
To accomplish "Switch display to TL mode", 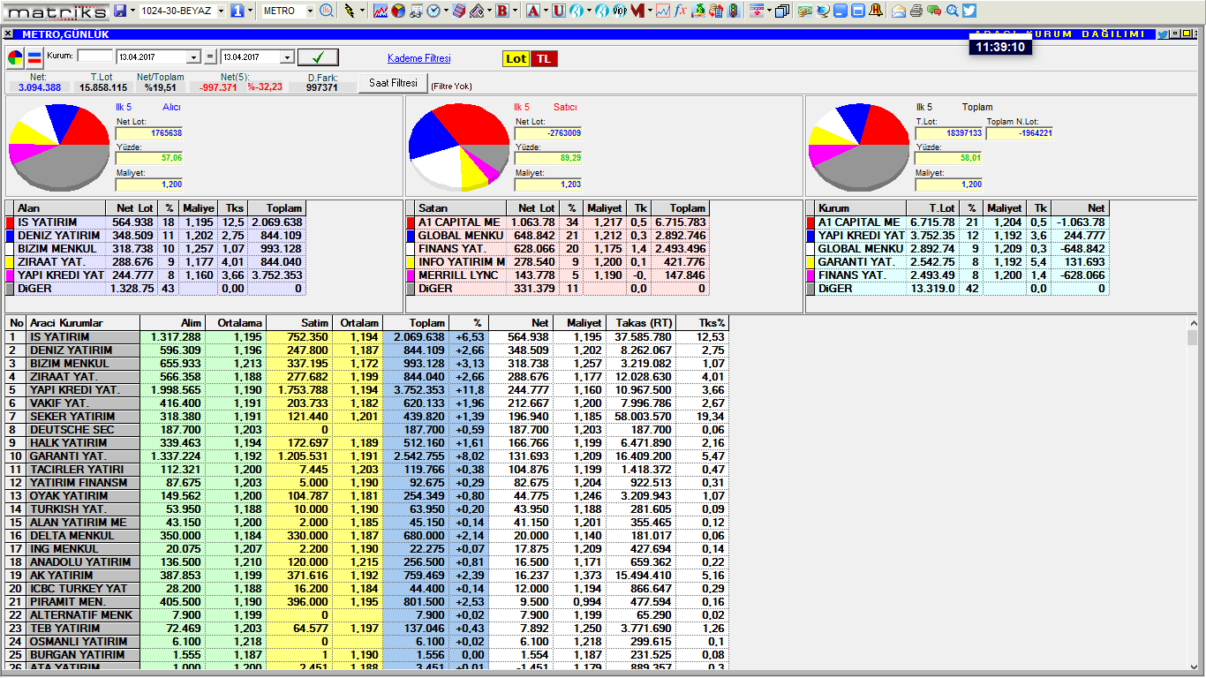I will pyautogui.click(x=544, y=58).
